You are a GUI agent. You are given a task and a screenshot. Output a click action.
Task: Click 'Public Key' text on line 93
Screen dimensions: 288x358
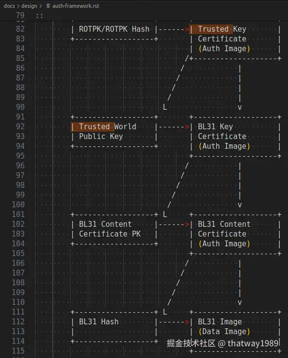click(101, 137)
